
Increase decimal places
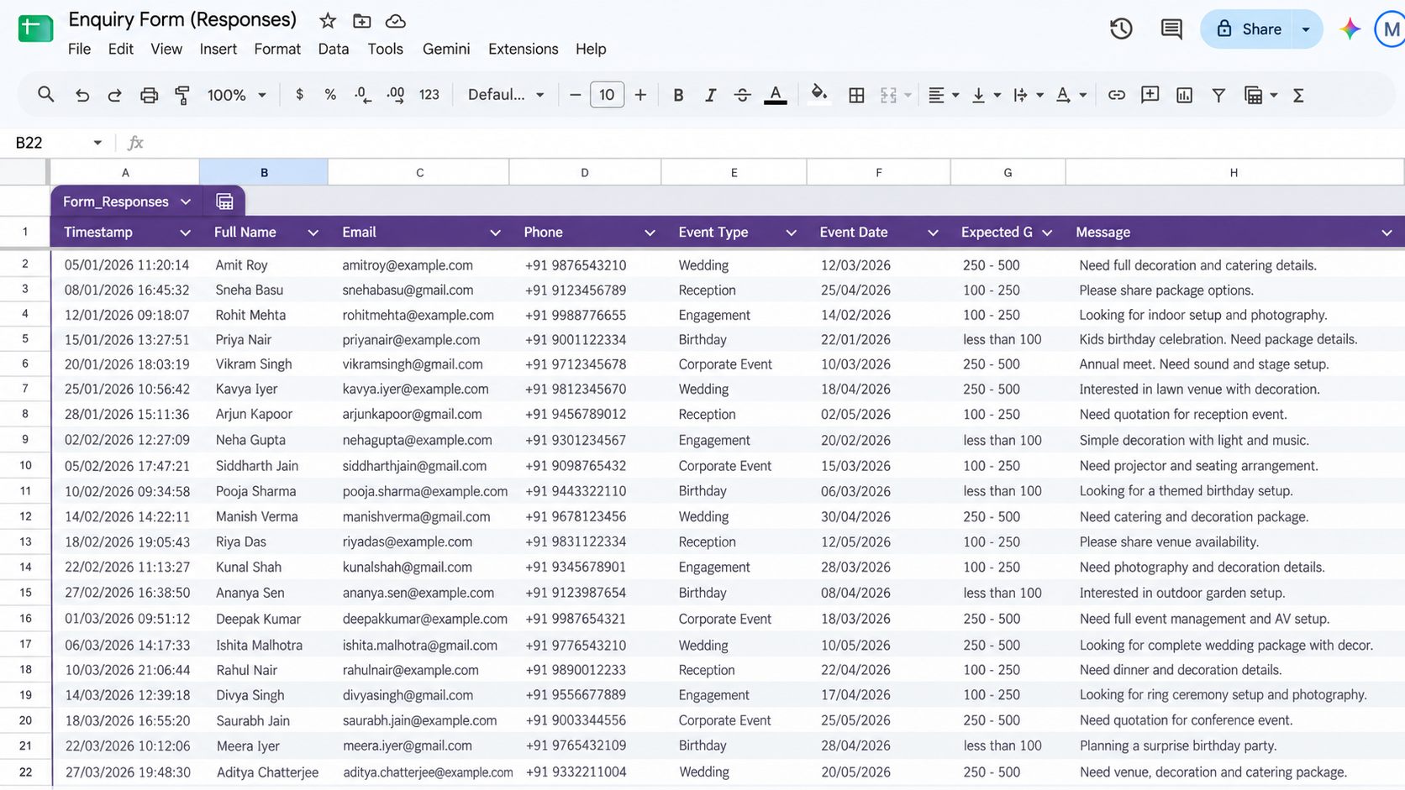pyautogui.click(x=396, y=95)
